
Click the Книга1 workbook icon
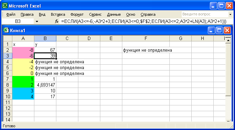point(6,30)
